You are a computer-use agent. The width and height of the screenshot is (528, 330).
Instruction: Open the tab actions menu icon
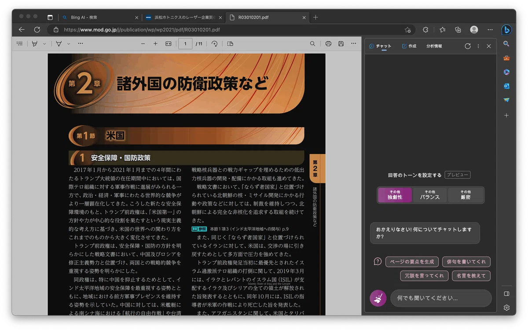pyautogui.click(x=50, y=17)
